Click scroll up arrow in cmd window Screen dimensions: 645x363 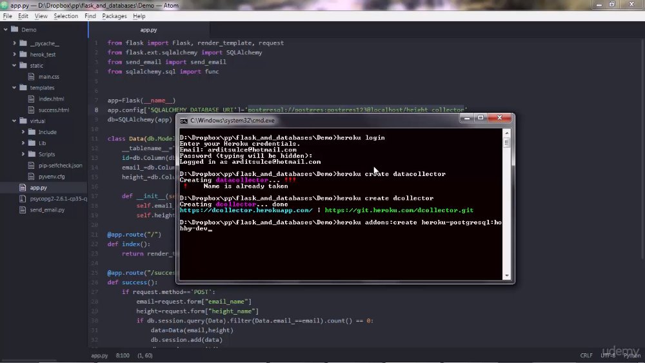click(x=507, y=133)
